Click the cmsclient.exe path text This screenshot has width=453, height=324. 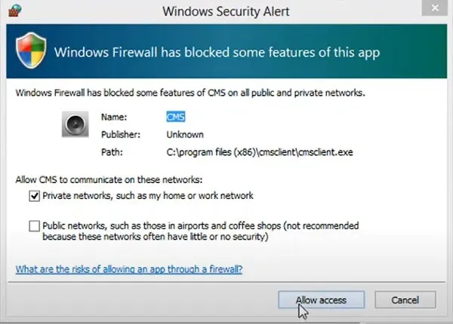(260, 152)
